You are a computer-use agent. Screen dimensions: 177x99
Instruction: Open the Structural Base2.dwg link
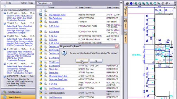pos(58,79)
